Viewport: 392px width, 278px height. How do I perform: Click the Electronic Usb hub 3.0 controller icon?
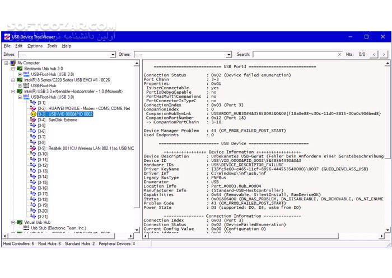(x=20, y=69)
